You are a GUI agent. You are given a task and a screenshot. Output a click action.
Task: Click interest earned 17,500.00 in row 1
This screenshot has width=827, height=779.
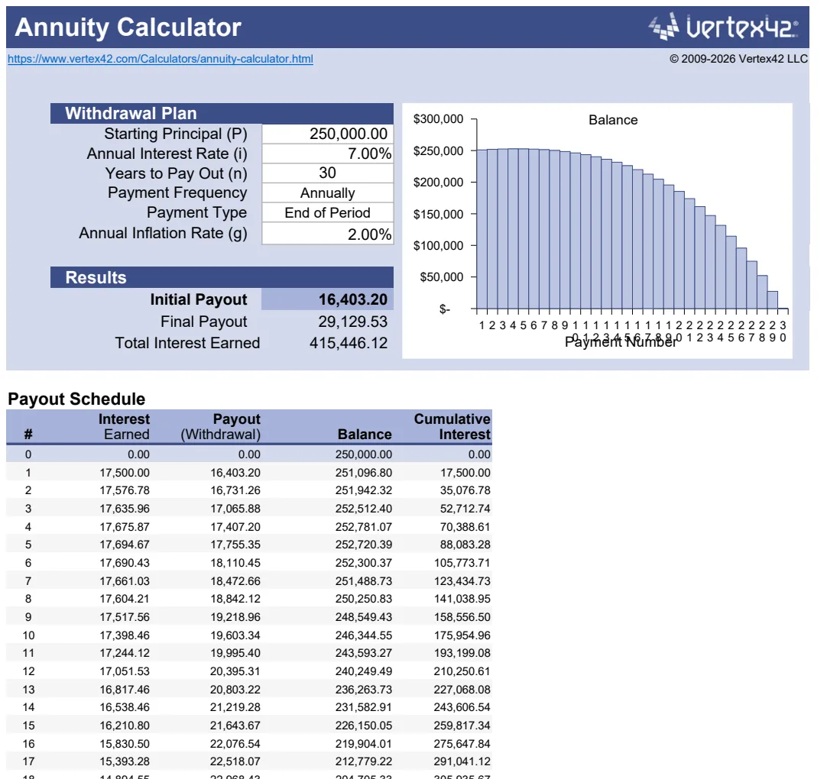coord(125,473)
